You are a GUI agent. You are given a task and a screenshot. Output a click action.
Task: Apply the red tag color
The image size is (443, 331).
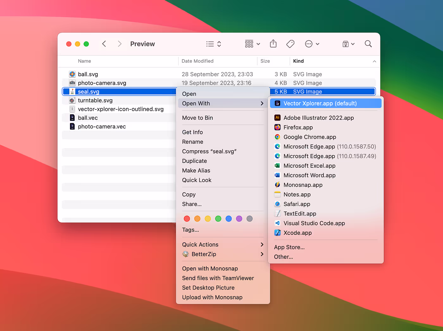[187, 219]
